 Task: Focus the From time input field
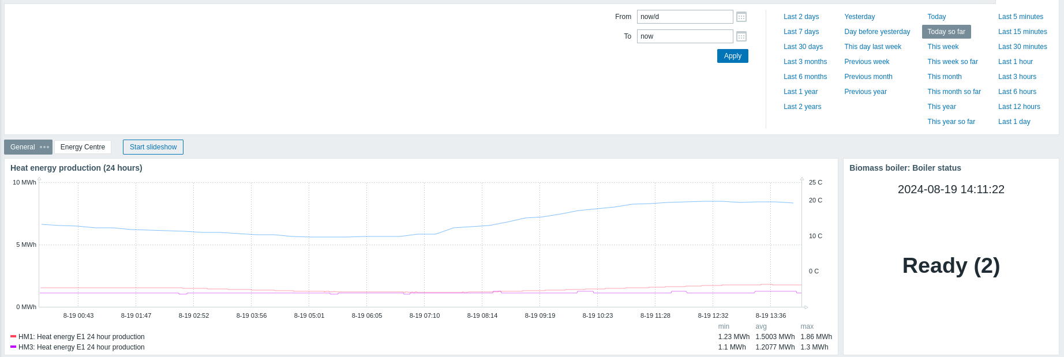click(x=684, y=17)
